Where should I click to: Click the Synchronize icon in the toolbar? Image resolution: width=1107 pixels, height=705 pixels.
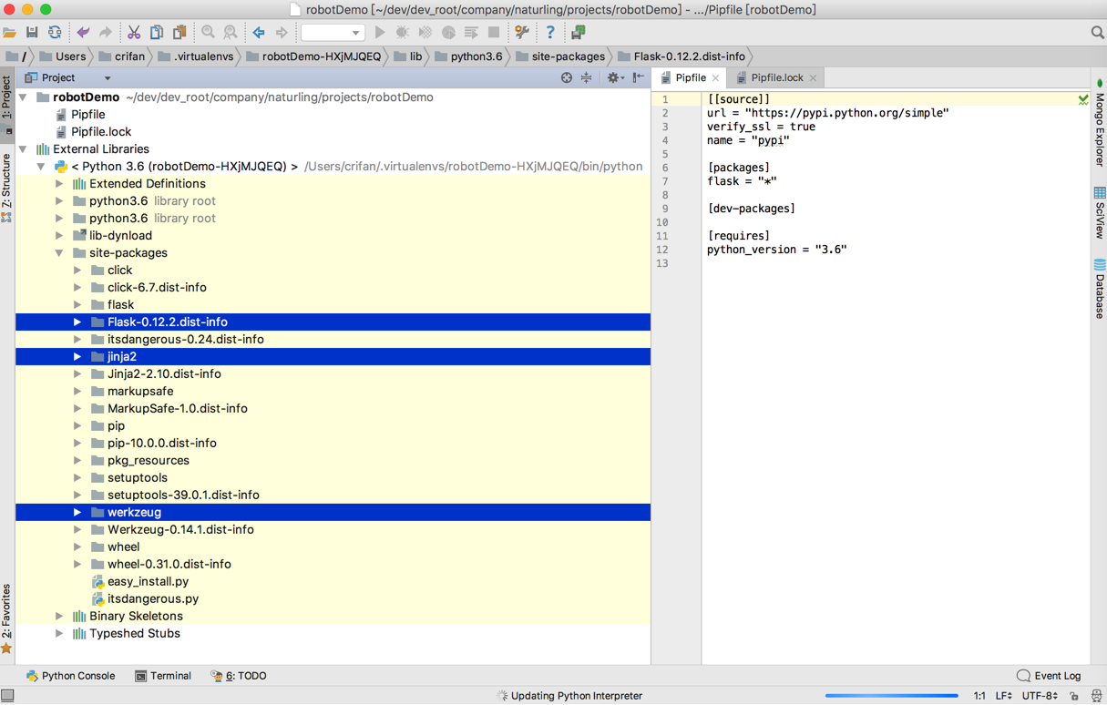[55, 33]
